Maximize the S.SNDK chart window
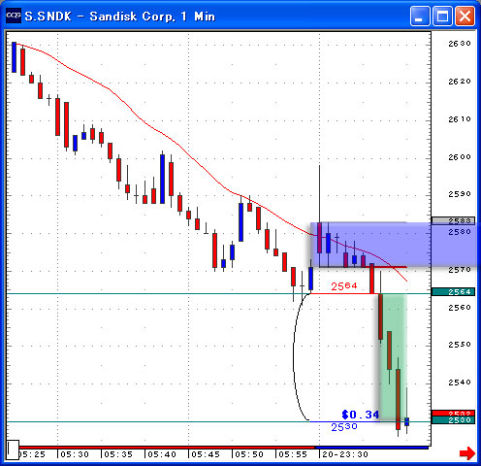 click(x=442, y=16)
